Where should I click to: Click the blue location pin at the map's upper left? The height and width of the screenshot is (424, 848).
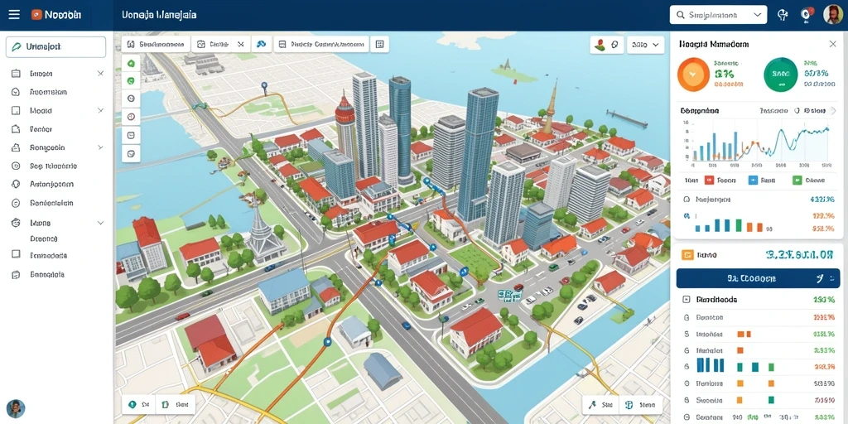[264, 86]
